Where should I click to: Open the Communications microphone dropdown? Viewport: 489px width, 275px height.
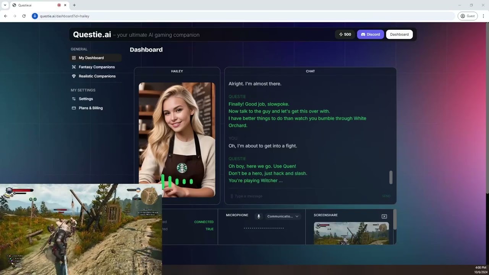tap(283, 216)
